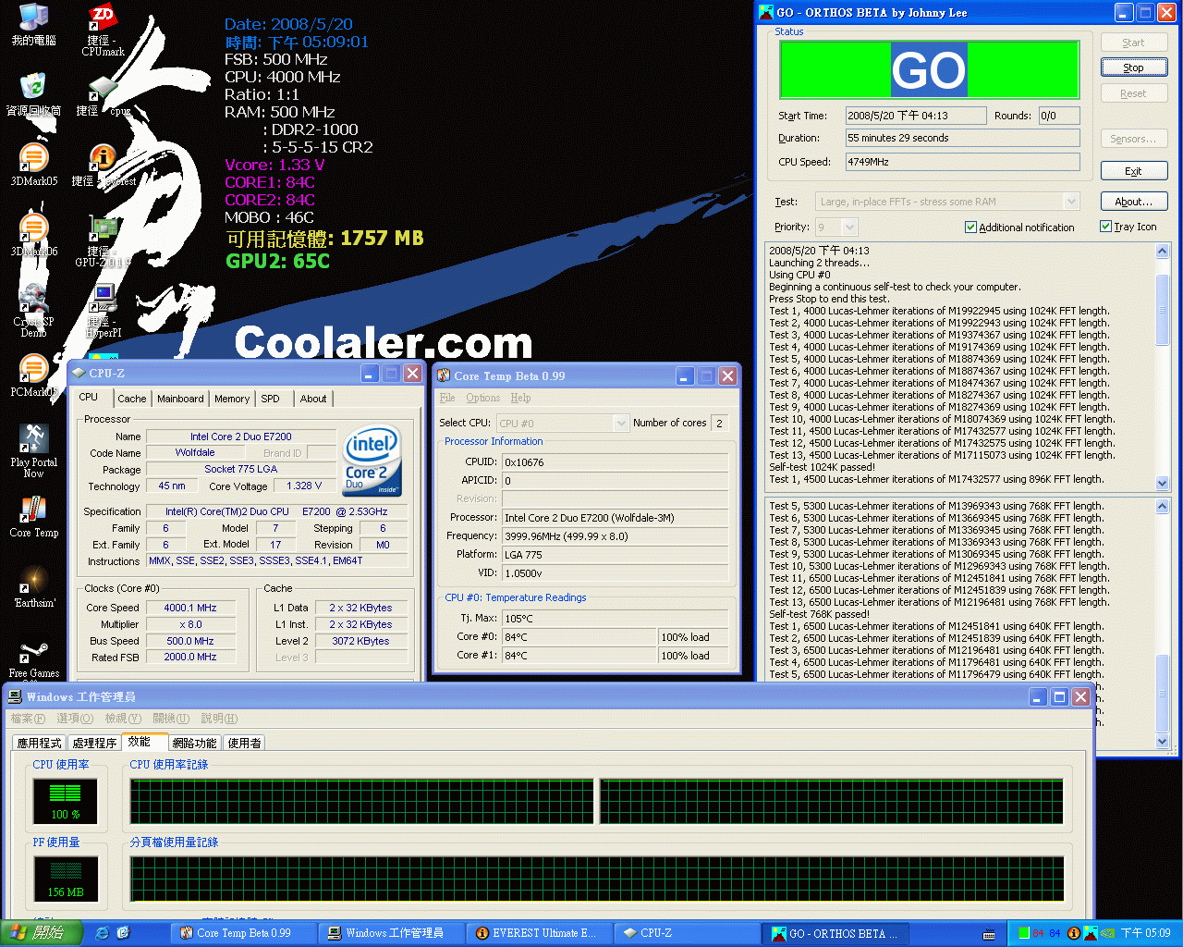Click upper ORTHOS log scrollbar down arrow

[x=1163, y=484]
